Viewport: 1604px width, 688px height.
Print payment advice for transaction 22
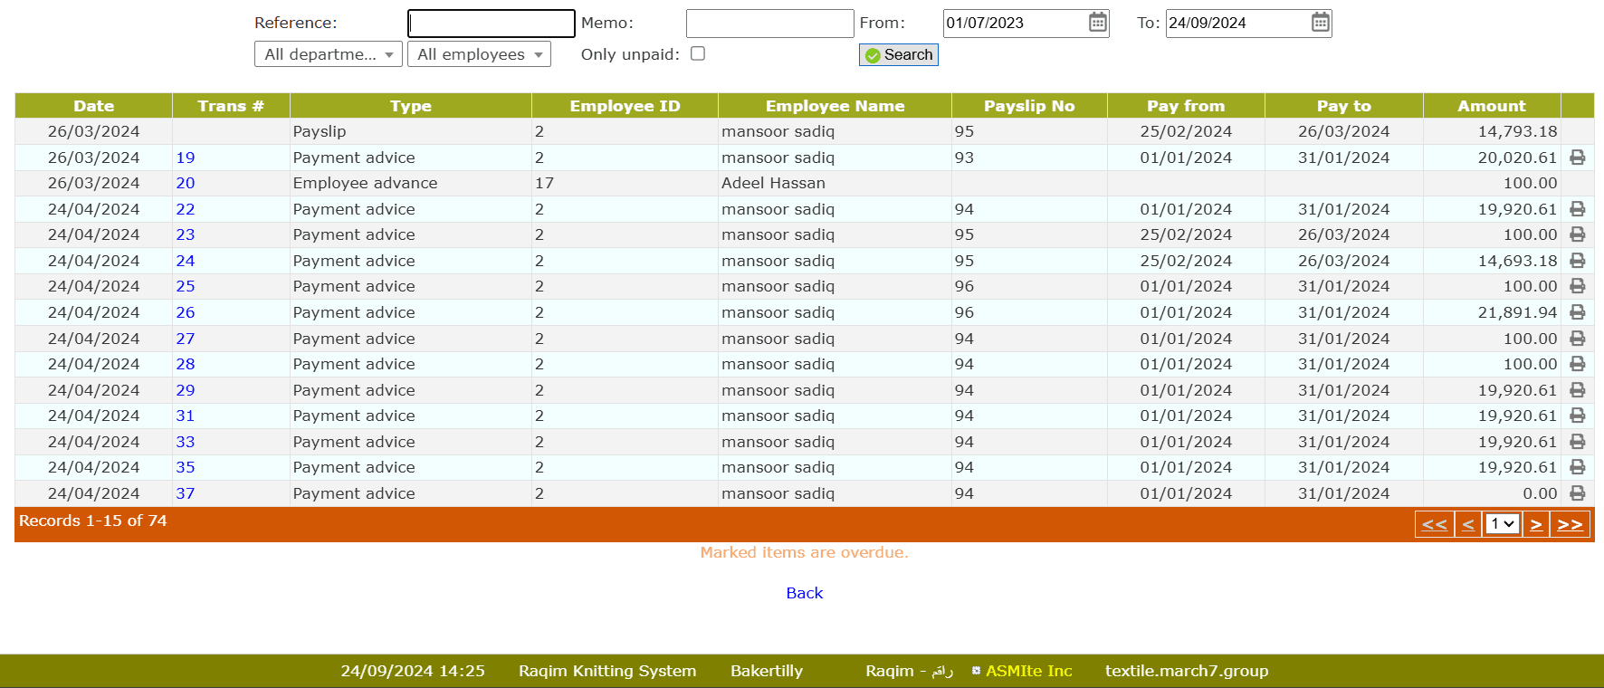click(1577, 209)
